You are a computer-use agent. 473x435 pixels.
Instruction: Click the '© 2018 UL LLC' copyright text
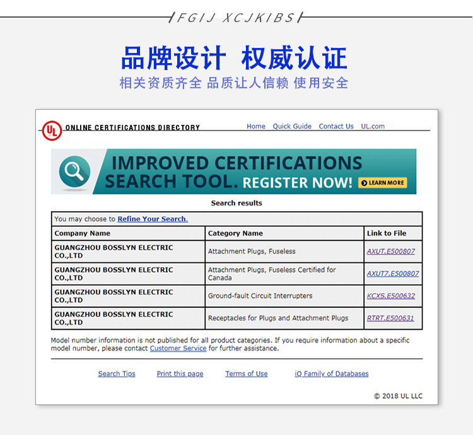click(398, 396)
